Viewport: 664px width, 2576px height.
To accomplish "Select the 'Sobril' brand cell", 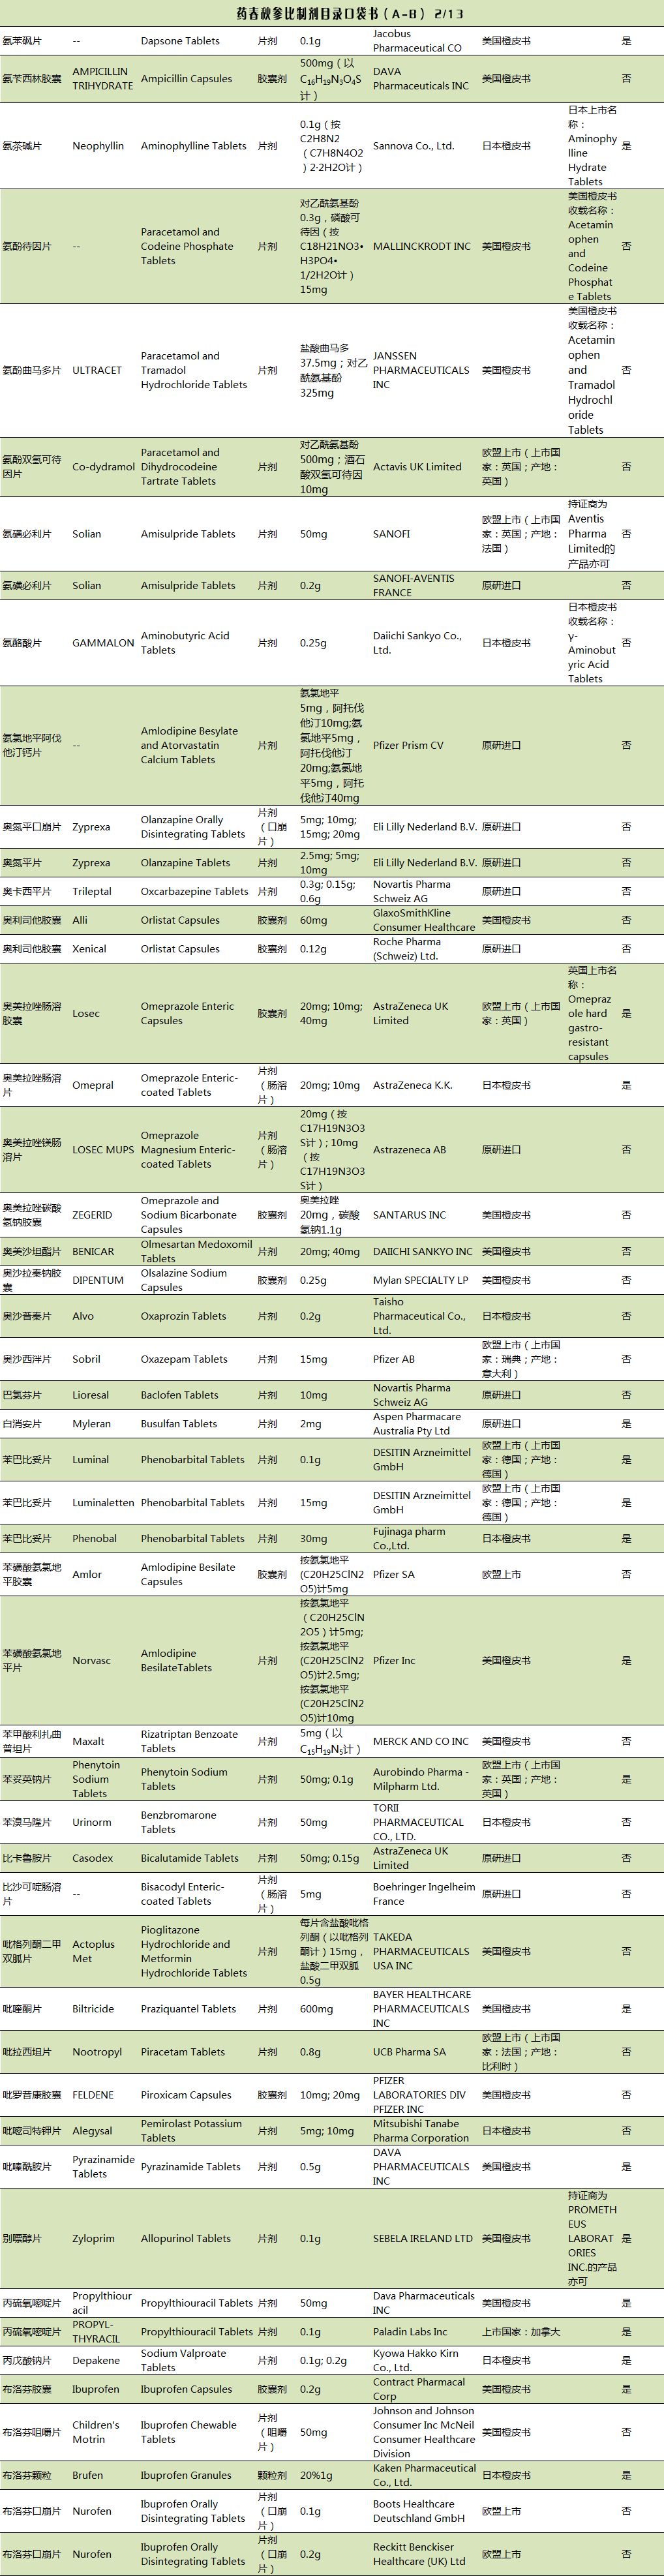I will (x=86, y=1359).
